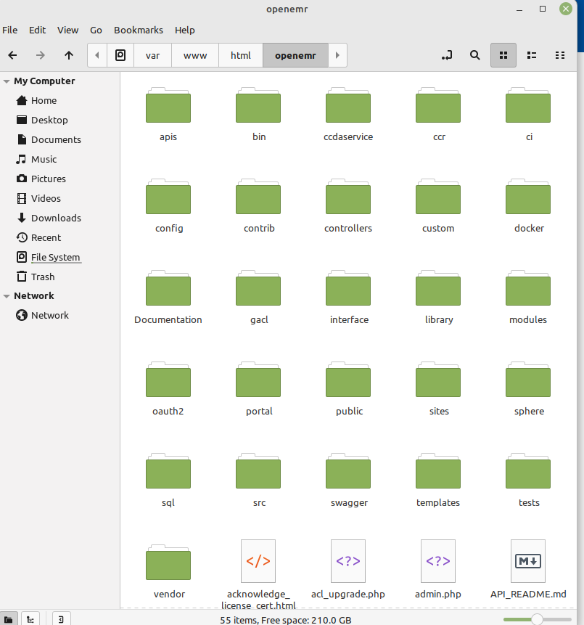
Task: Click the openemr path bar button
Action: pyautogui.click(x=295, y=55)
